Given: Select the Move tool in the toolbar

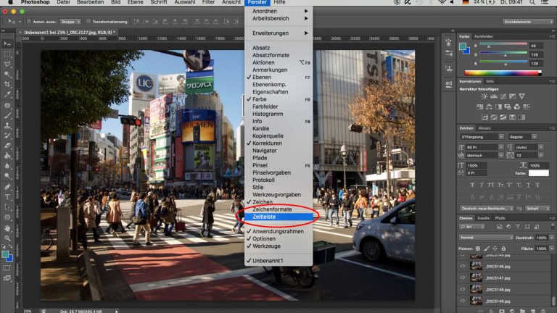Looking at the screenshot, I should [x=7, y=43].
